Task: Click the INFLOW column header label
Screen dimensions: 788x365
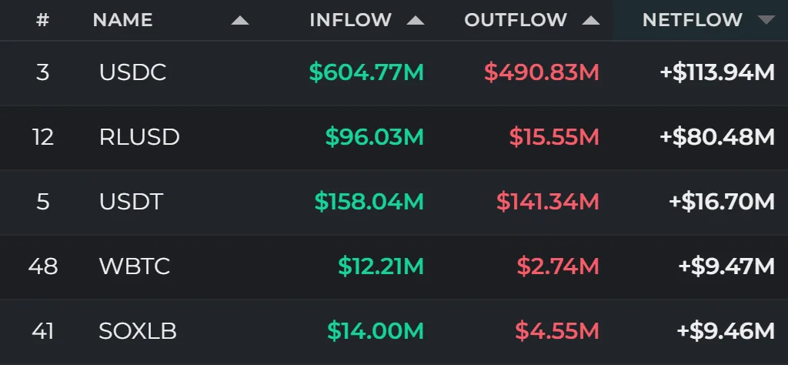Action: (x=351, y=20)
